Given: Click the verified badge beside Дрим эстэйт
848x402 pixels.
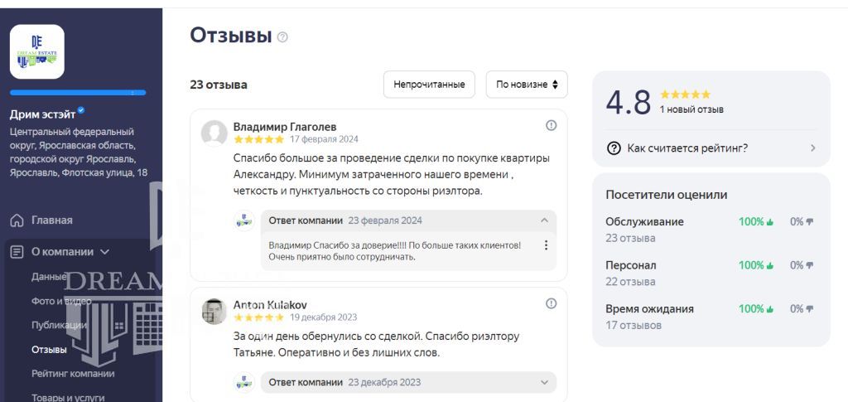Looking at the screenshot, I should click(x=81, y=112).
